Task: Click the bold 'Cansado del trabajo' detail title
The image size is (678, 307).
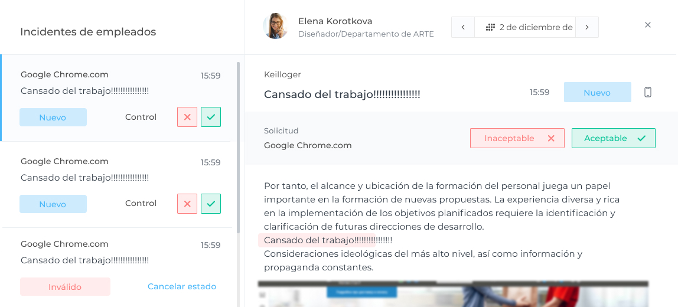Action: [x=342, y=94]
